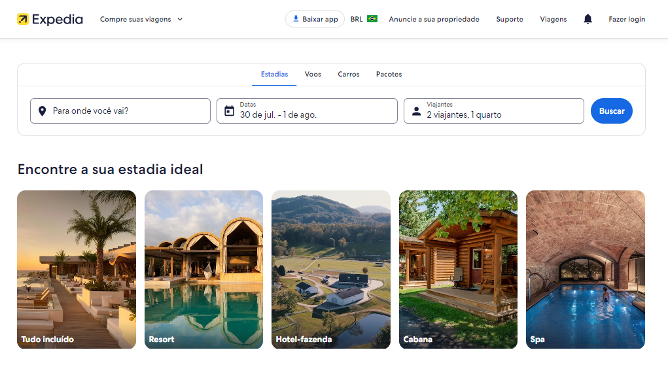The width and height of the screenshot is (668, 367).
Task: Open Anuncie a sua propriedade link
Action: coord(434,19)
